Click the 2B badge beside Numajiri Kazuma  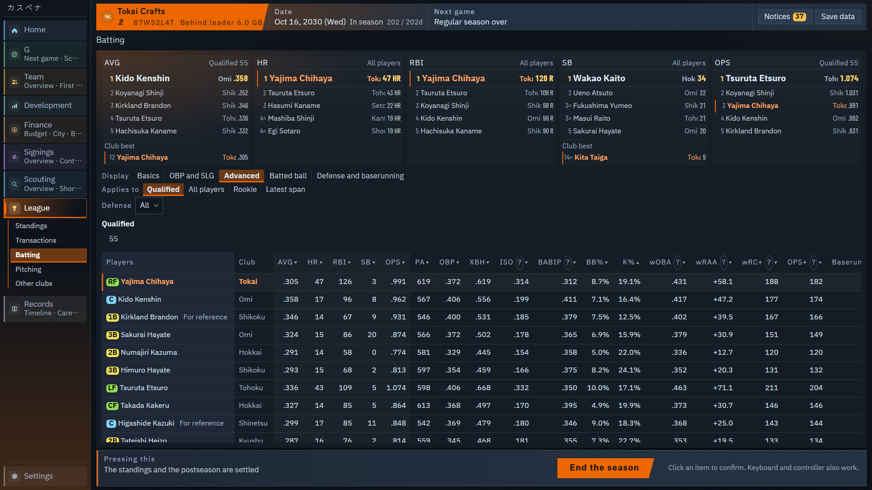coord(112,353)
